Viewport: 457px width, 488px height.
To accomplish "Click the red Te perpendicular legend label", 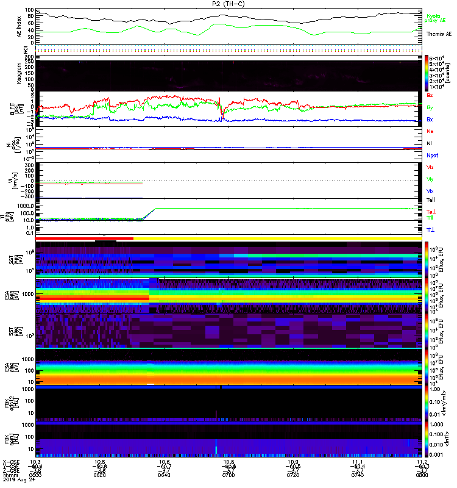I will tap(431, 212).
